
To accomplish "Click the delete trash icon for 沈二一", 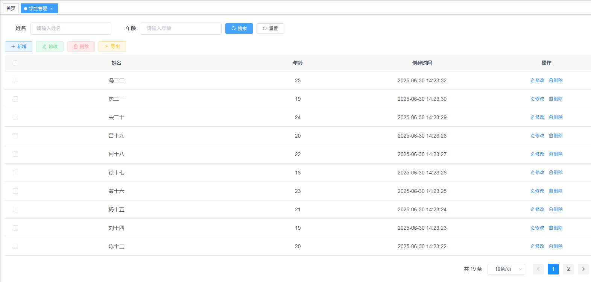I will click(x=551, y=99).
